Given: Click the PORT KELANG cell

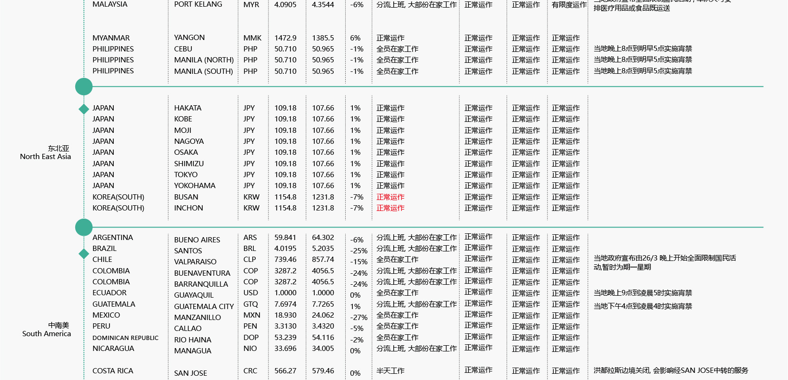Looking at the screenshot, I should 198,4.
